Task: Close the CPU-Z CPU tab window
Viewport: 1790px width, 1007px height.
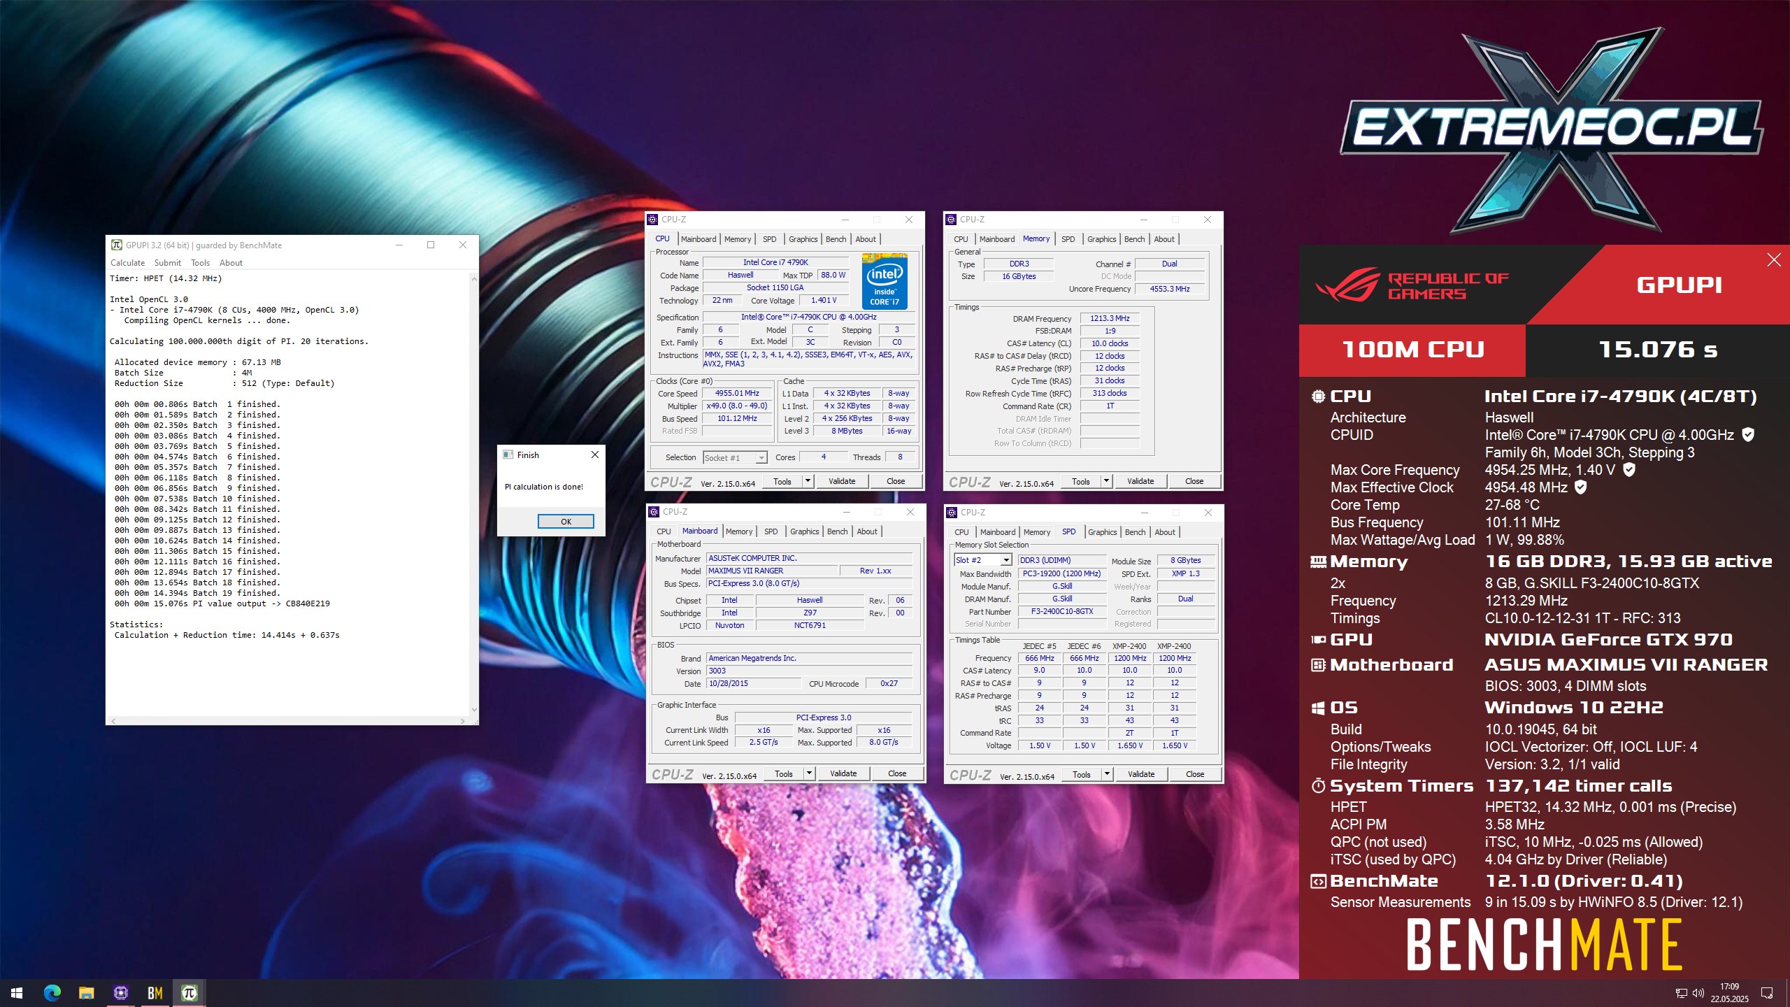Action: [x=909, y=220]
